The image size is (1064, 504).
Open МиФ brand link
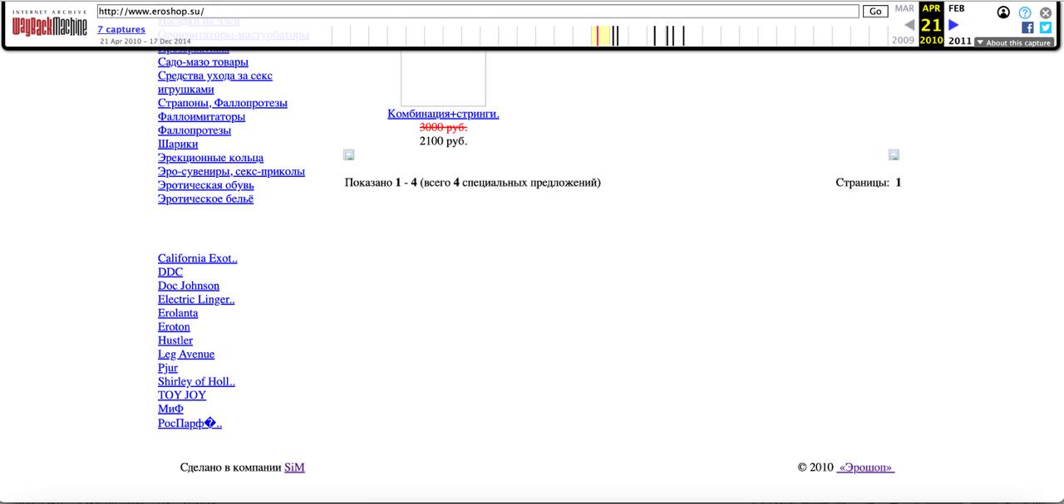170,409
